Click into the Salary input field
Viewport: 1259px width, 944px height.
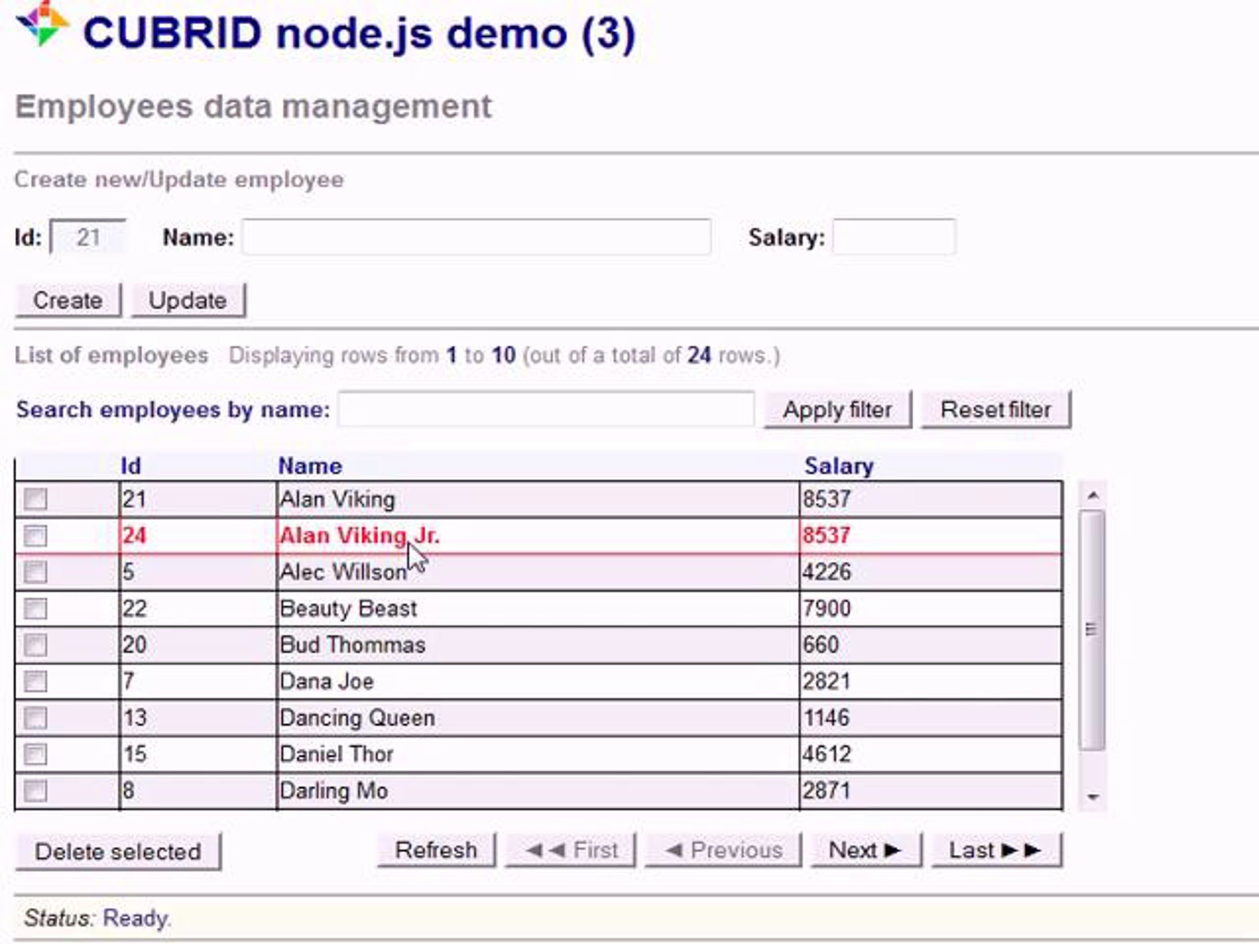(x=893, y=237)
